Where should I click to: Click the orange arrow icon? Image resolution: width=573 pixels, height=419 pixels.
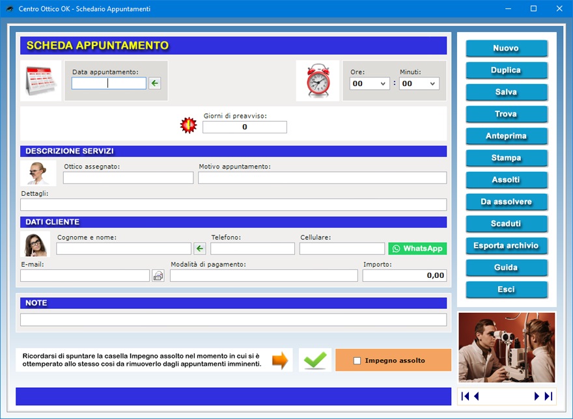tap(280, 360)
